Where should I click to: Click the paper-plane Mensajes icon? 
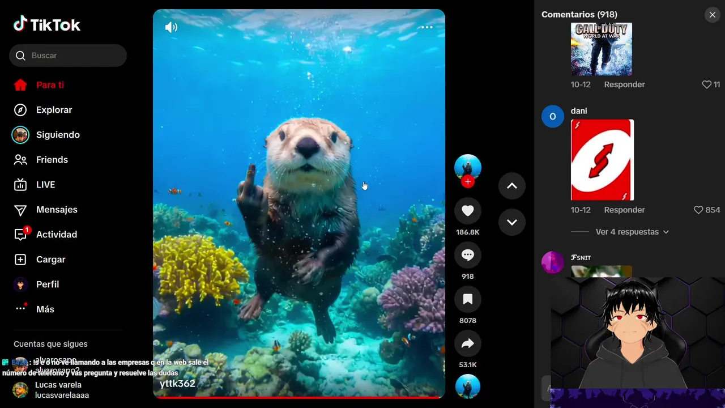click(20, 210)
